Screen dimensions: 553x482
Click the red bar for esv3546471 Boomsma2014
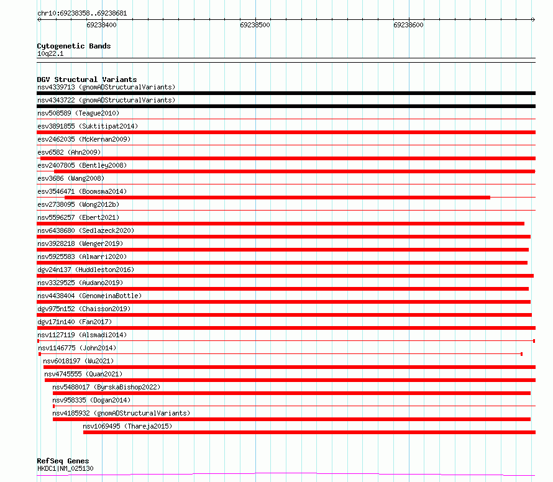point(277,198)
